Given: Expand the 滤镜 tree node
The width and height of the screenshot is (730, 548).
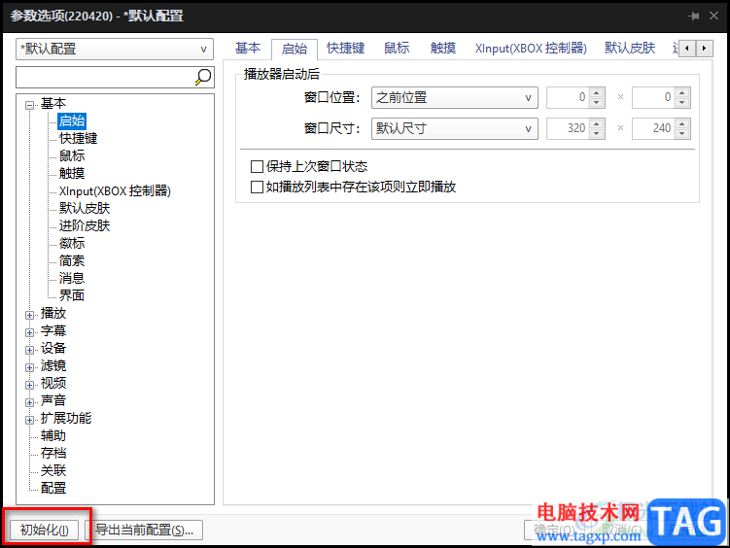Looking at the screenshot, I should click(x=30, y=367).
